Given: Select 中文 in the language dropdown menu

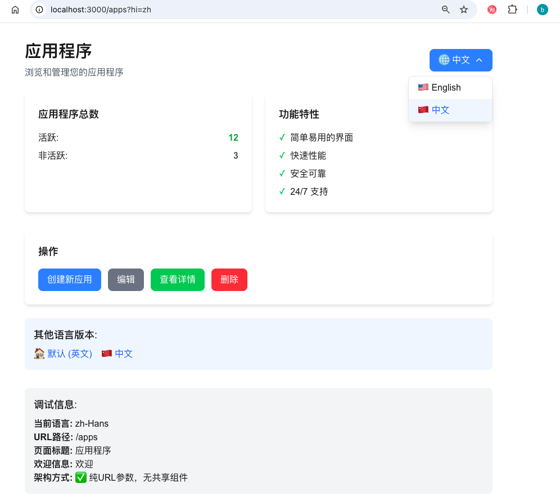Looking at the screenshot, I should click(x=450, y=110).
